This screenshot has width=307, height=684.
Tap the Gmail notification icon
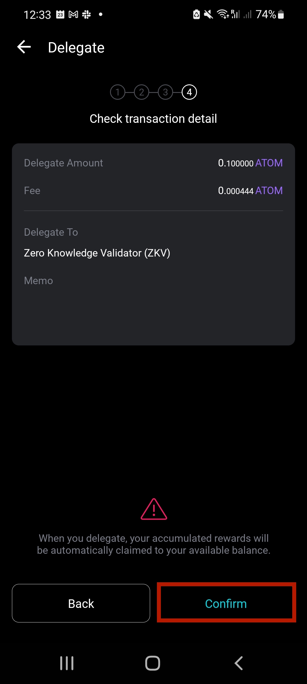[73, 14]
